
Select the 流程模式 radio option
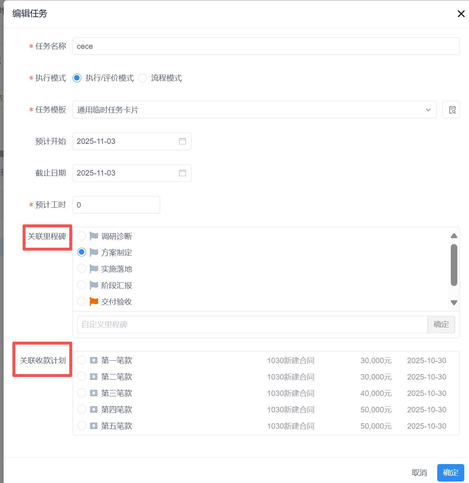click(143, 78)
